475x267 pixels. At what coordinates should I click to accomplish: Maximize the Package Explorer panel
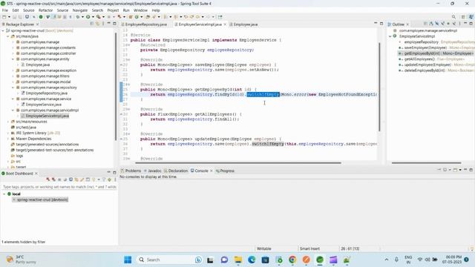114,23
